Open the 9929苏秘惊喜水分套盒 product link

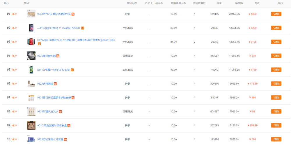(50, 140)
